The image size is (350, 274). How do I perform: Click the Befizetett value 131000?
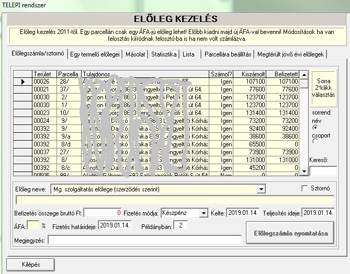(x=283, y=160)
